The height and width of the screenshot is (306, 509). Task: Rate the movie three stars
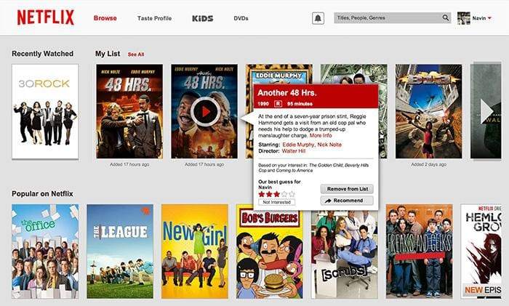pyautogui.click(x=276, y=194)
